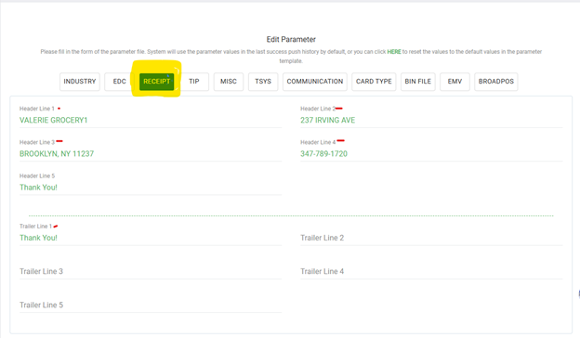Edit Header Line 1 field VALERIE GROCERY1
580x338 pixels.
pyautogui.click(x=151, y=120)
